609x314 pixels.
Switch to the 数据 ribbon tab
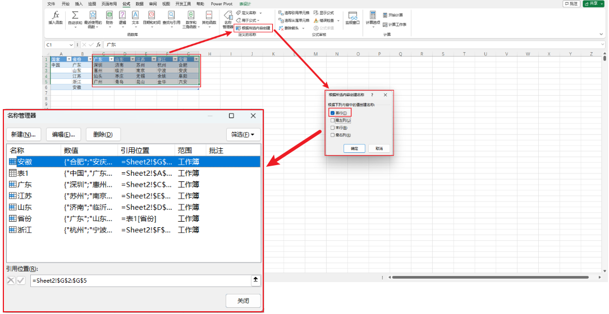139,4
